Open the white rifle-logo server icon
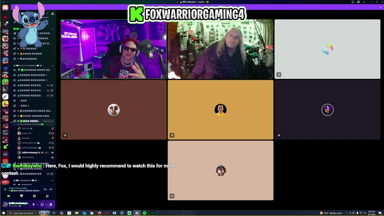This screenshot has height=216, width=384. [x=5, y=96]
